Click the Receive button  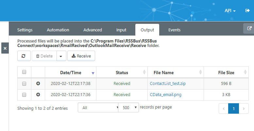(81, 56)
